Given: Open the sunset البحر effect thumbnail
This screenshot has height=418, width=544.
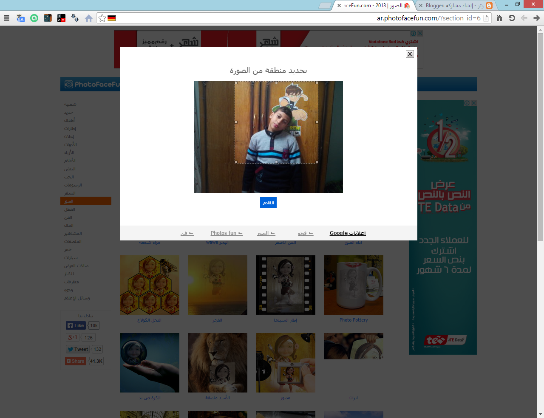Looking at the screenshot, I should [x=218, y=285].
